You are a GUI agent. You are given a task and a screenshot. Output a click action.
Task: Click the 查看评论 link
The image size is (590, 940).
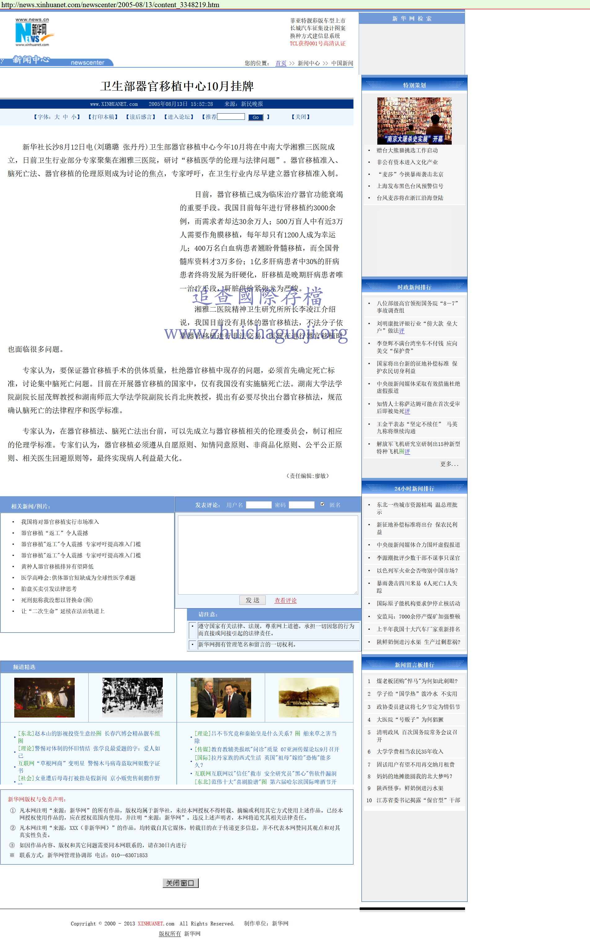click(286, 600)
